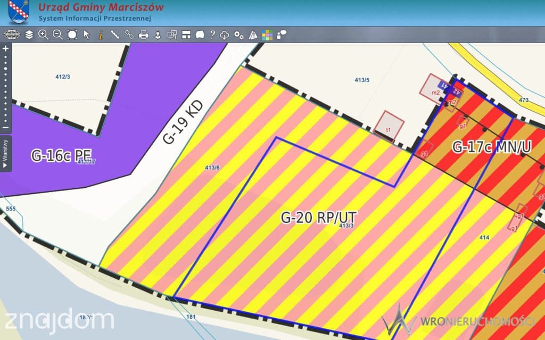Image resolution: width=545 pixels, height=340 pixels.
Task: Click the G-20 RP/UT zone label
Action: coord(318,217)
